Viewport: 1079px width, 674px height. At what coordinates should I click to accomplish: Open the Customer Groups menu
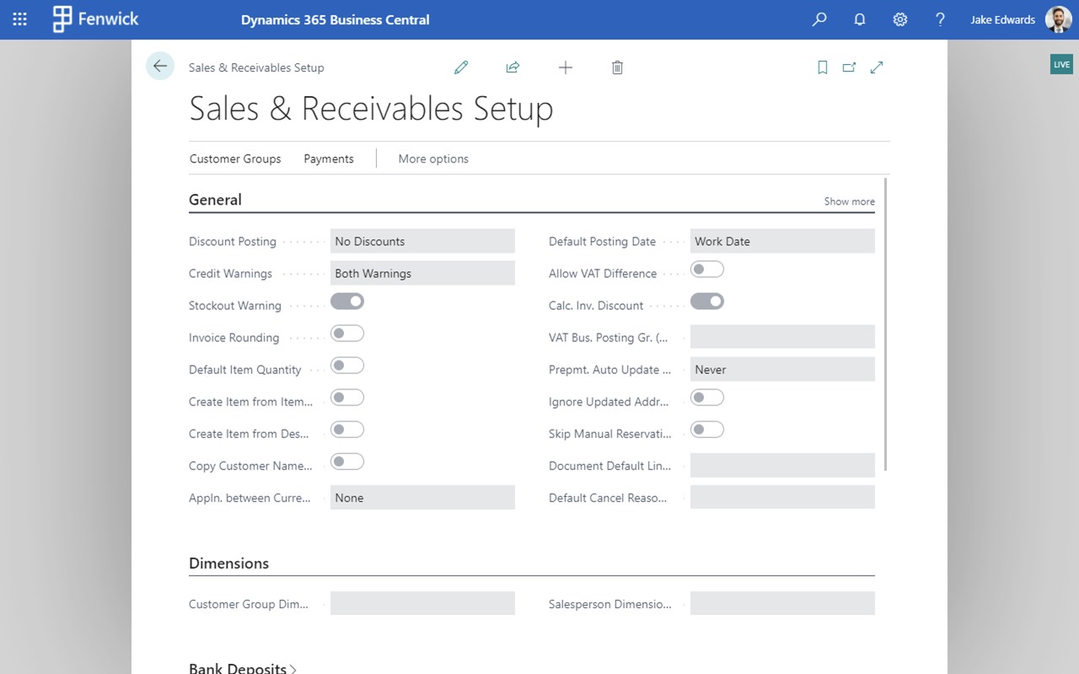pyautogui.click(x=235, y=158)
